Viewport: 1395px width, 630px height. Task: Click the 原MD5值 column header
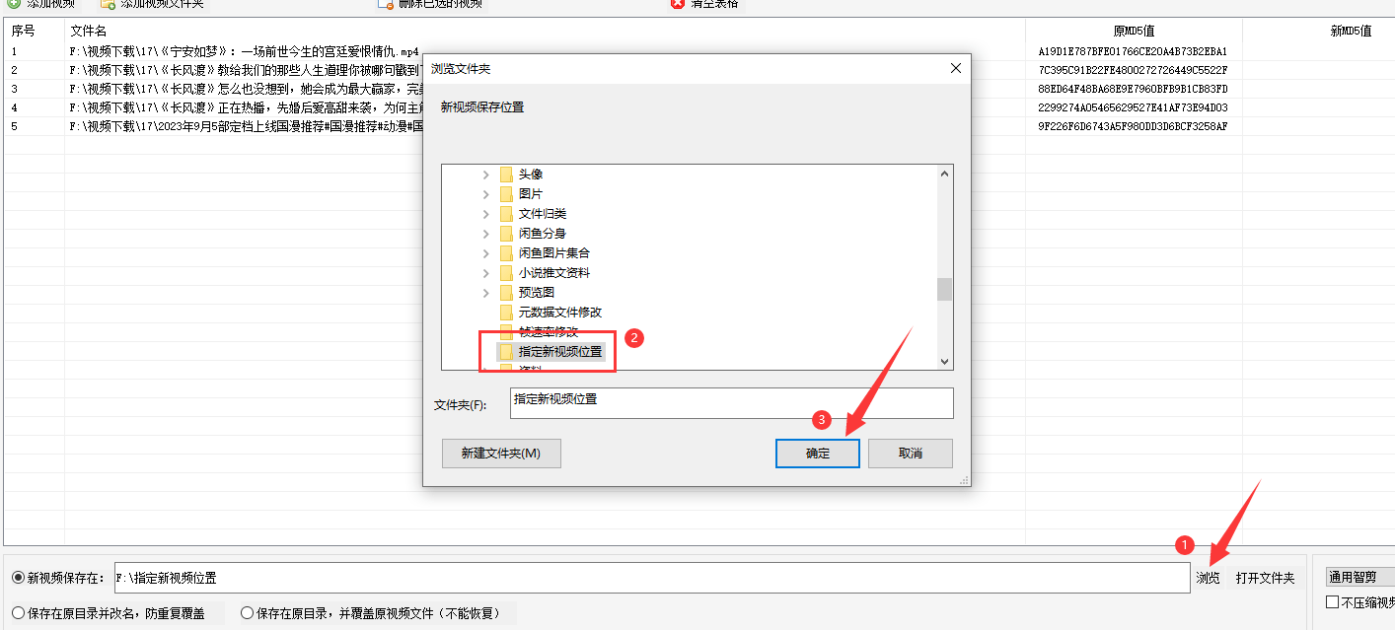(1134, 31)
